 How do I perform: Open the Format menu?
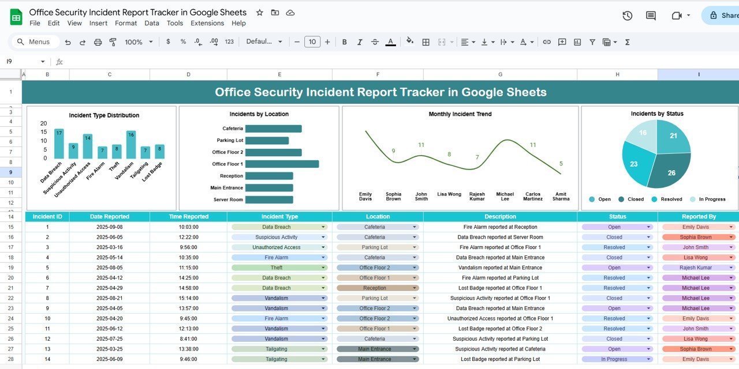[126, 23]
